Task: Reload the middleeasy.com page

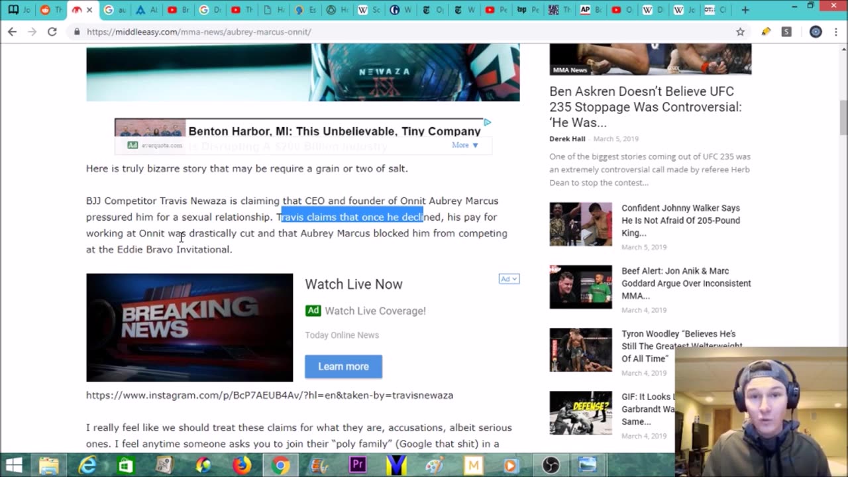Action: [52, 31]
